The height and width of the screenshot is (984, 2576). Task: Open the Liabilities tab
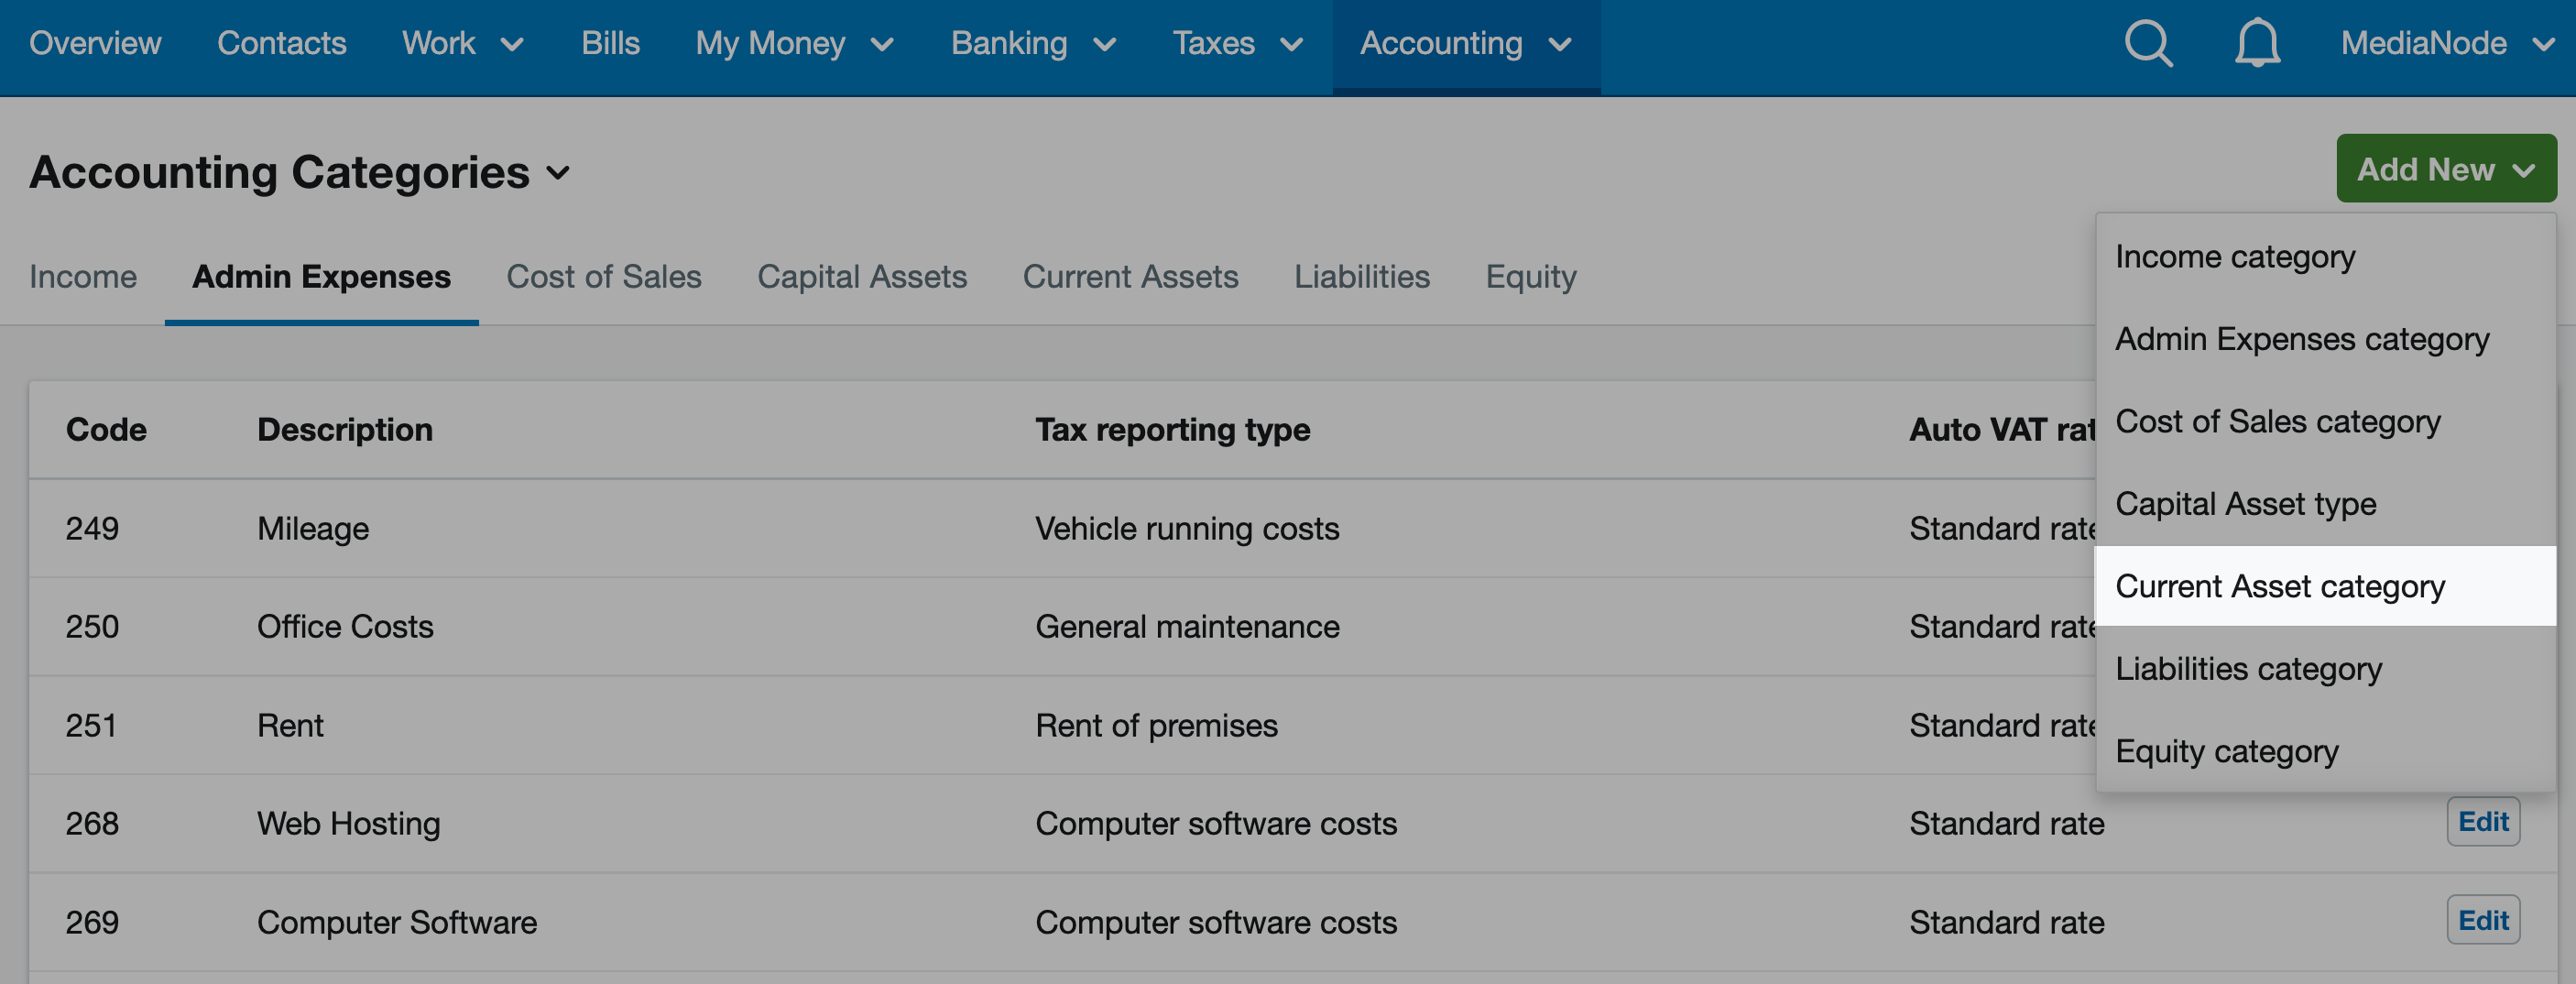[1362, 276]
